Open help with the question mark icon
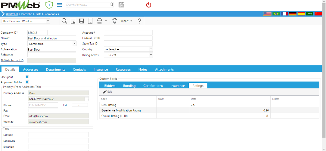This screenshot has width=326, height=151. coord(139,21)
